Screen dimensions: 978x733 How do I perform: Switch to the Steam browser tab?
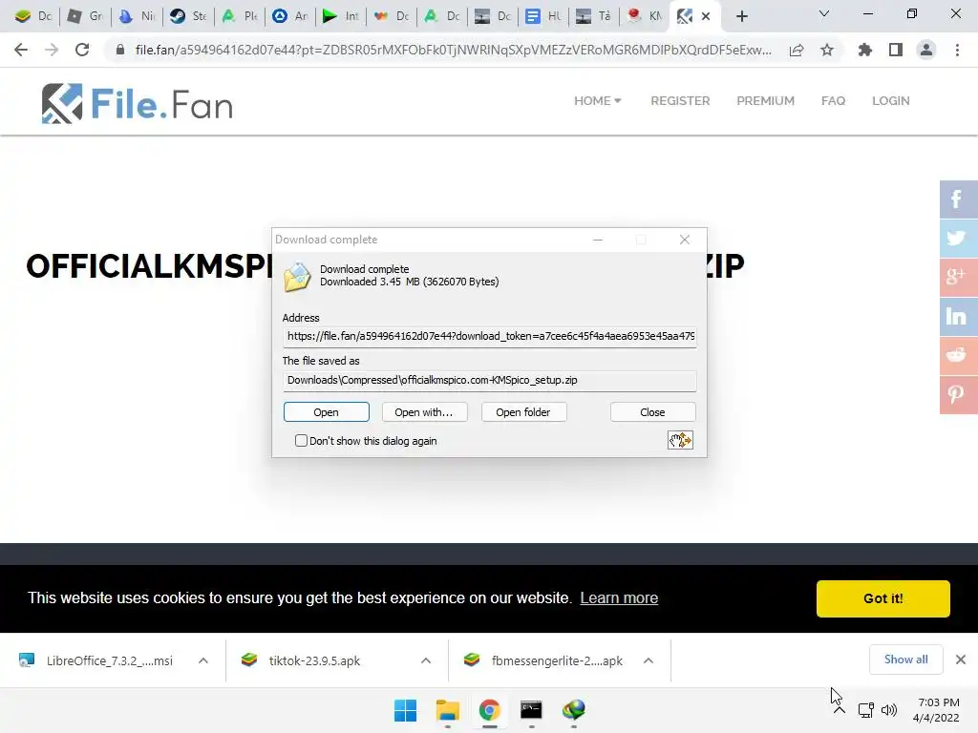[x=188, y=16]
